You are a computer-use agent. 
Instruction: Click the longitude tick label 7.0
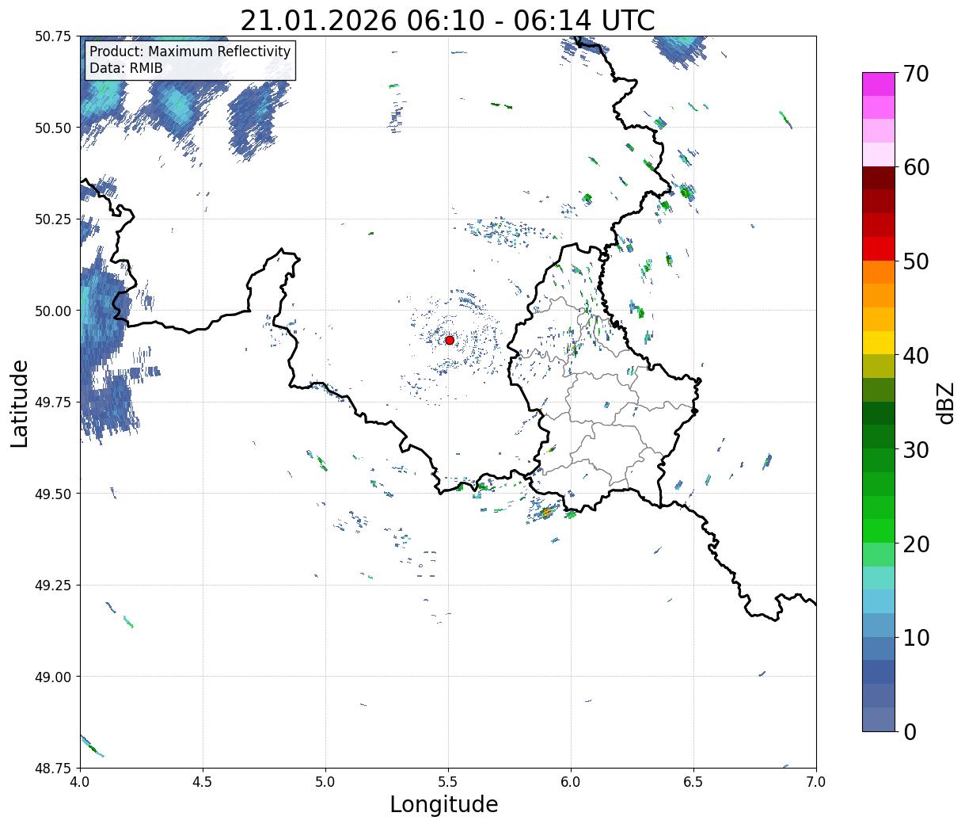(816, 781)
